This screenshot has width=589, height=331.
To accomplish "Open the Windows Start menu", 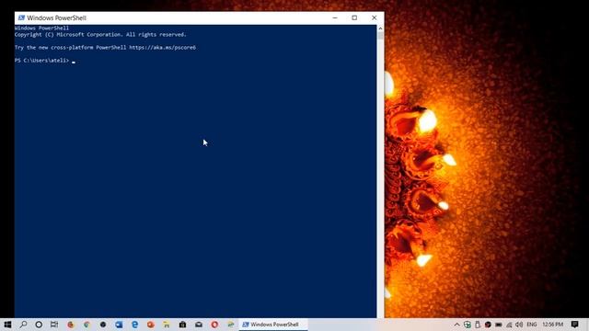I will 7,325.
